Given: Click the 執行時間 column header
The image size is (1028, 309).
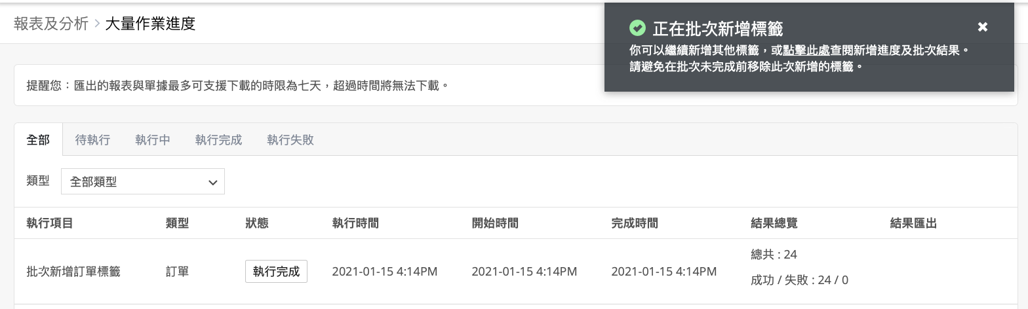Looking at the screenshot, I should pyautogui.click(x=355, y=223).
